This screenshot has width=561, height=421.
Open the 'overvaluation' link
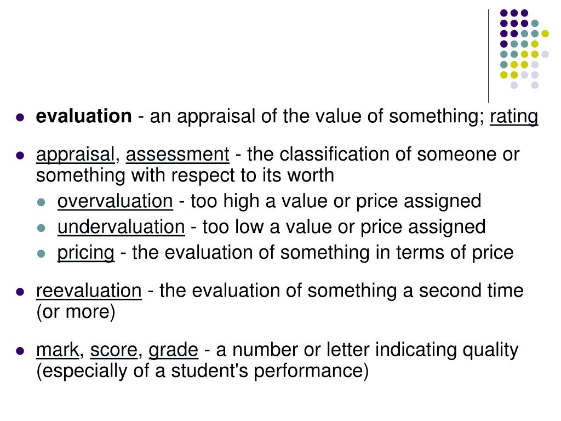[x=115, y=201]
